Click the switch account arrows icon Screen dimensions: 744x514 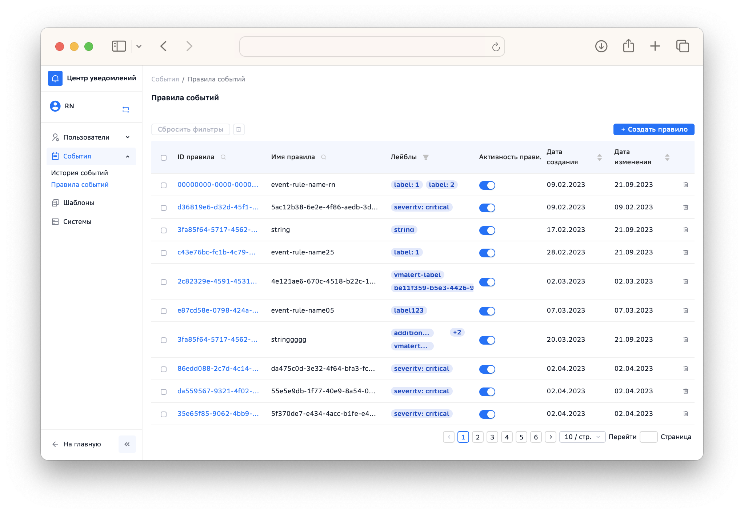[x=126, y=109]
